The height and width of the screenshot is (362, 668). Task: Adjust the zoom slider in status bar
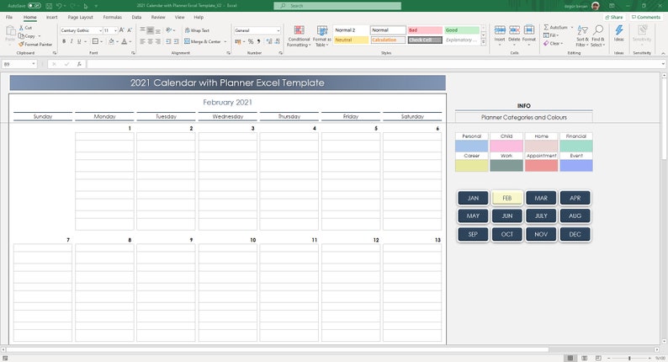(x=629, y=358)
